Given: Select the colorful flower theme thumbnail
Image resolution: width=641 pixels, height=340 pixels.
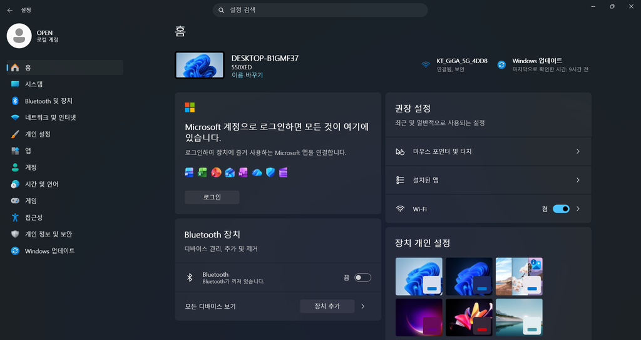Looking at the screenshot, I should (x=469, y=317).
